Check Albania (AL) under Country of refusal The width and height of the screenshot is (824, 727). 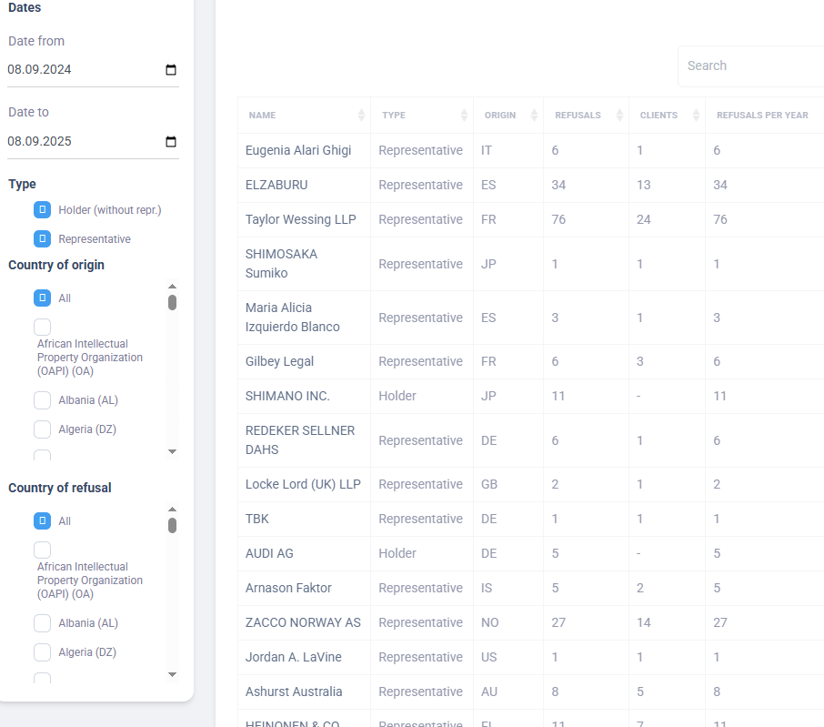pos(42,623)
